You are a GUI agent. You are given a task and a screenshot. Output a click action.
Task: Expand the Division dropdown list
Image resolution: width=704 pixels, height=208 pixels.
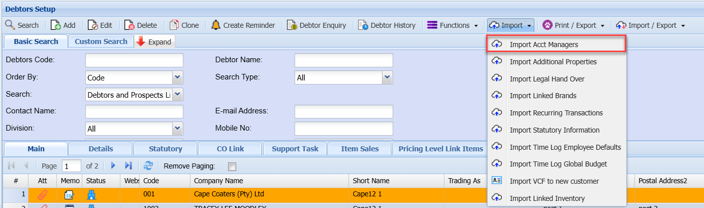pyautogui.click(x=177, y=129)
